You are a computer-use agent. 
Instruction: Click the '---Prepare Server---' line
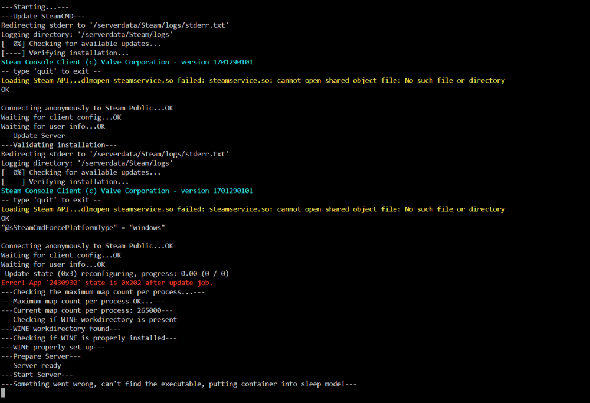tap(41, 356)
